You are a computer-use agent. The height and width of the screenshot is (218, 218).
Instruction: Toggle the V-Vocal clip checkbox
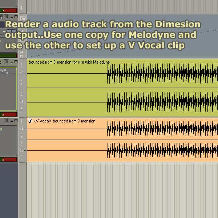coord(30,121)
